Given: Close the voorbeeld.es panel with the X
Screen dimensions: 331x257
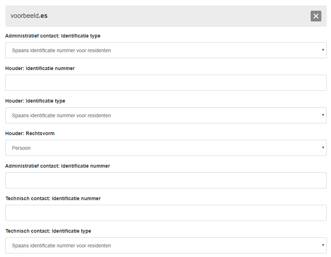Looking at the screenshot, I should [316, 16].
